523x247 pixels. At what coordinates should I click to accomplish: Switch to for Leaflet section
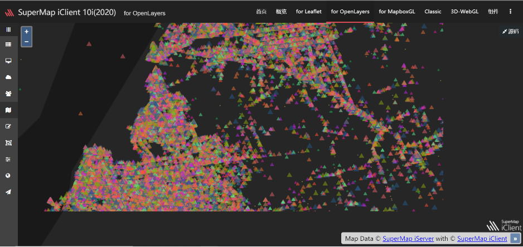point(309,11)
